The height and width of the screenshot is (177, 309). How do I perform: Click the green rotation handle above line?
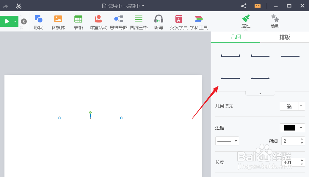[90, 112]
